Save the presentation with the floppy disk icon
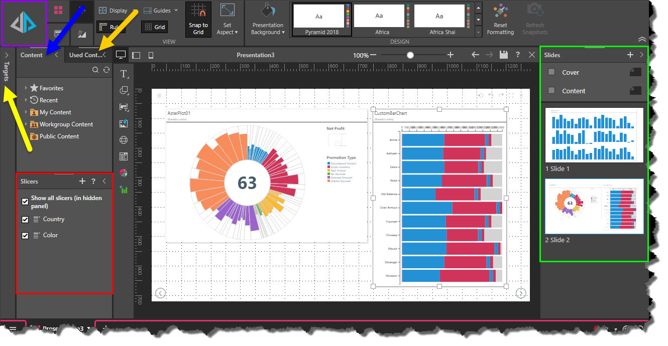 [x=503, y=55]
